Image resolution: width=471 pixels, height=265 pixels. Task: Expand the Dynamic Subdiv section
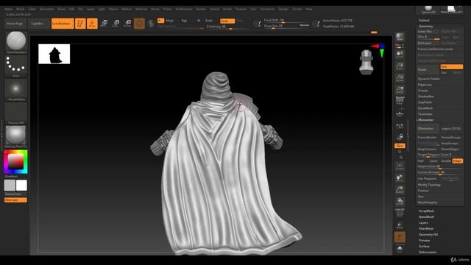click(x=428, y=79)
